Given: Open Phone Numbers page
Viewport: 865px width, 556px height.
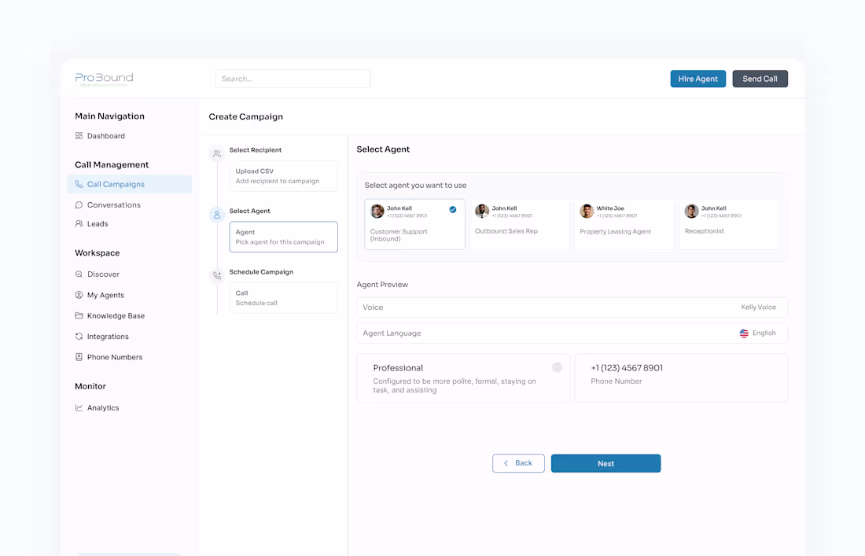Looking at the screenshot, I should (115, 357).
